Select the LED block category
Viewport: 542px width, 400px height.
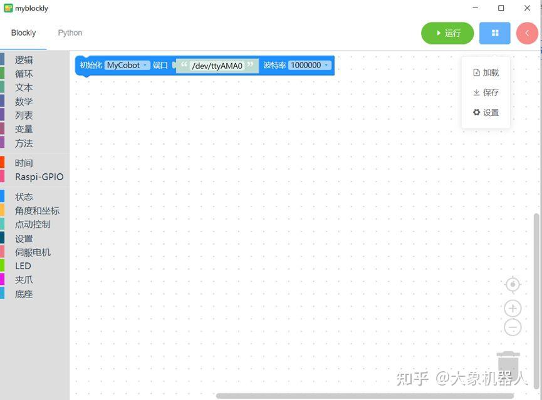coord(23,265)
